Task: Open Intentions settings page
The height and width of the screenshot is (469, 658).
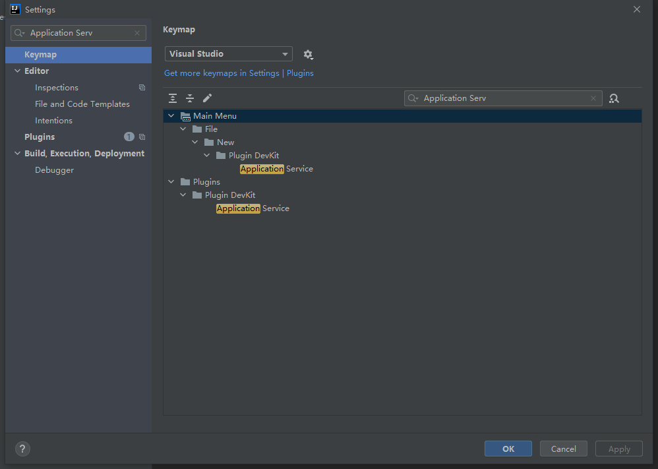Action: [53, 121]
